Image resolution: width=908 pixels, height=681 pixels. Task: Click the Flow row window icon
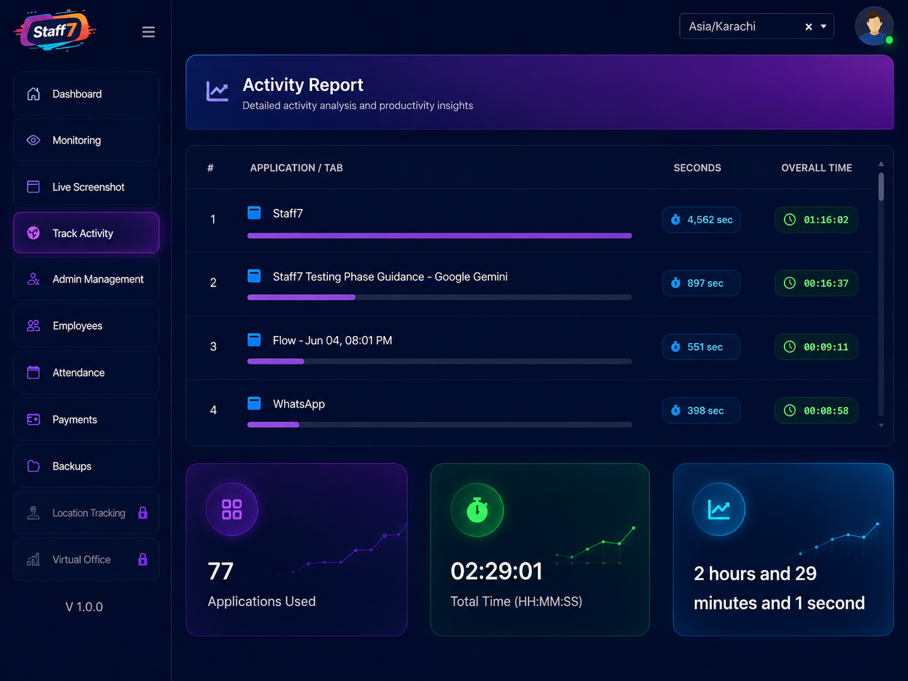254,340
